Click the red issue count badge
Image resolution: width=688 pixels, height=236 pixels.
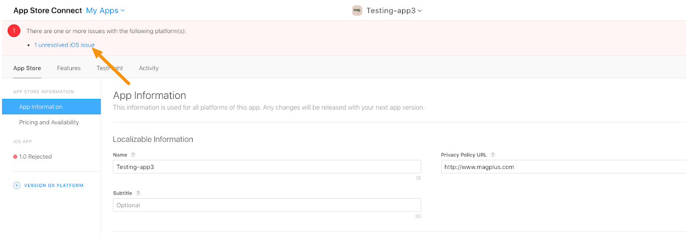click(14, 31)
